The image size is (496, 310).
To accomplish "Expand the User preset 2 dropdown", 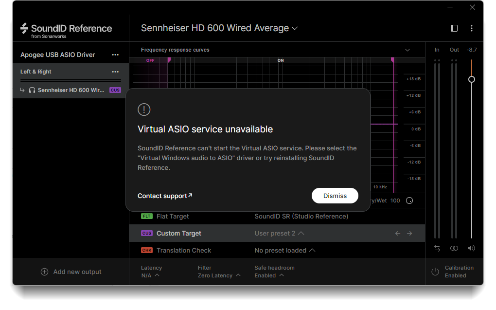I will tap(279, 234).
